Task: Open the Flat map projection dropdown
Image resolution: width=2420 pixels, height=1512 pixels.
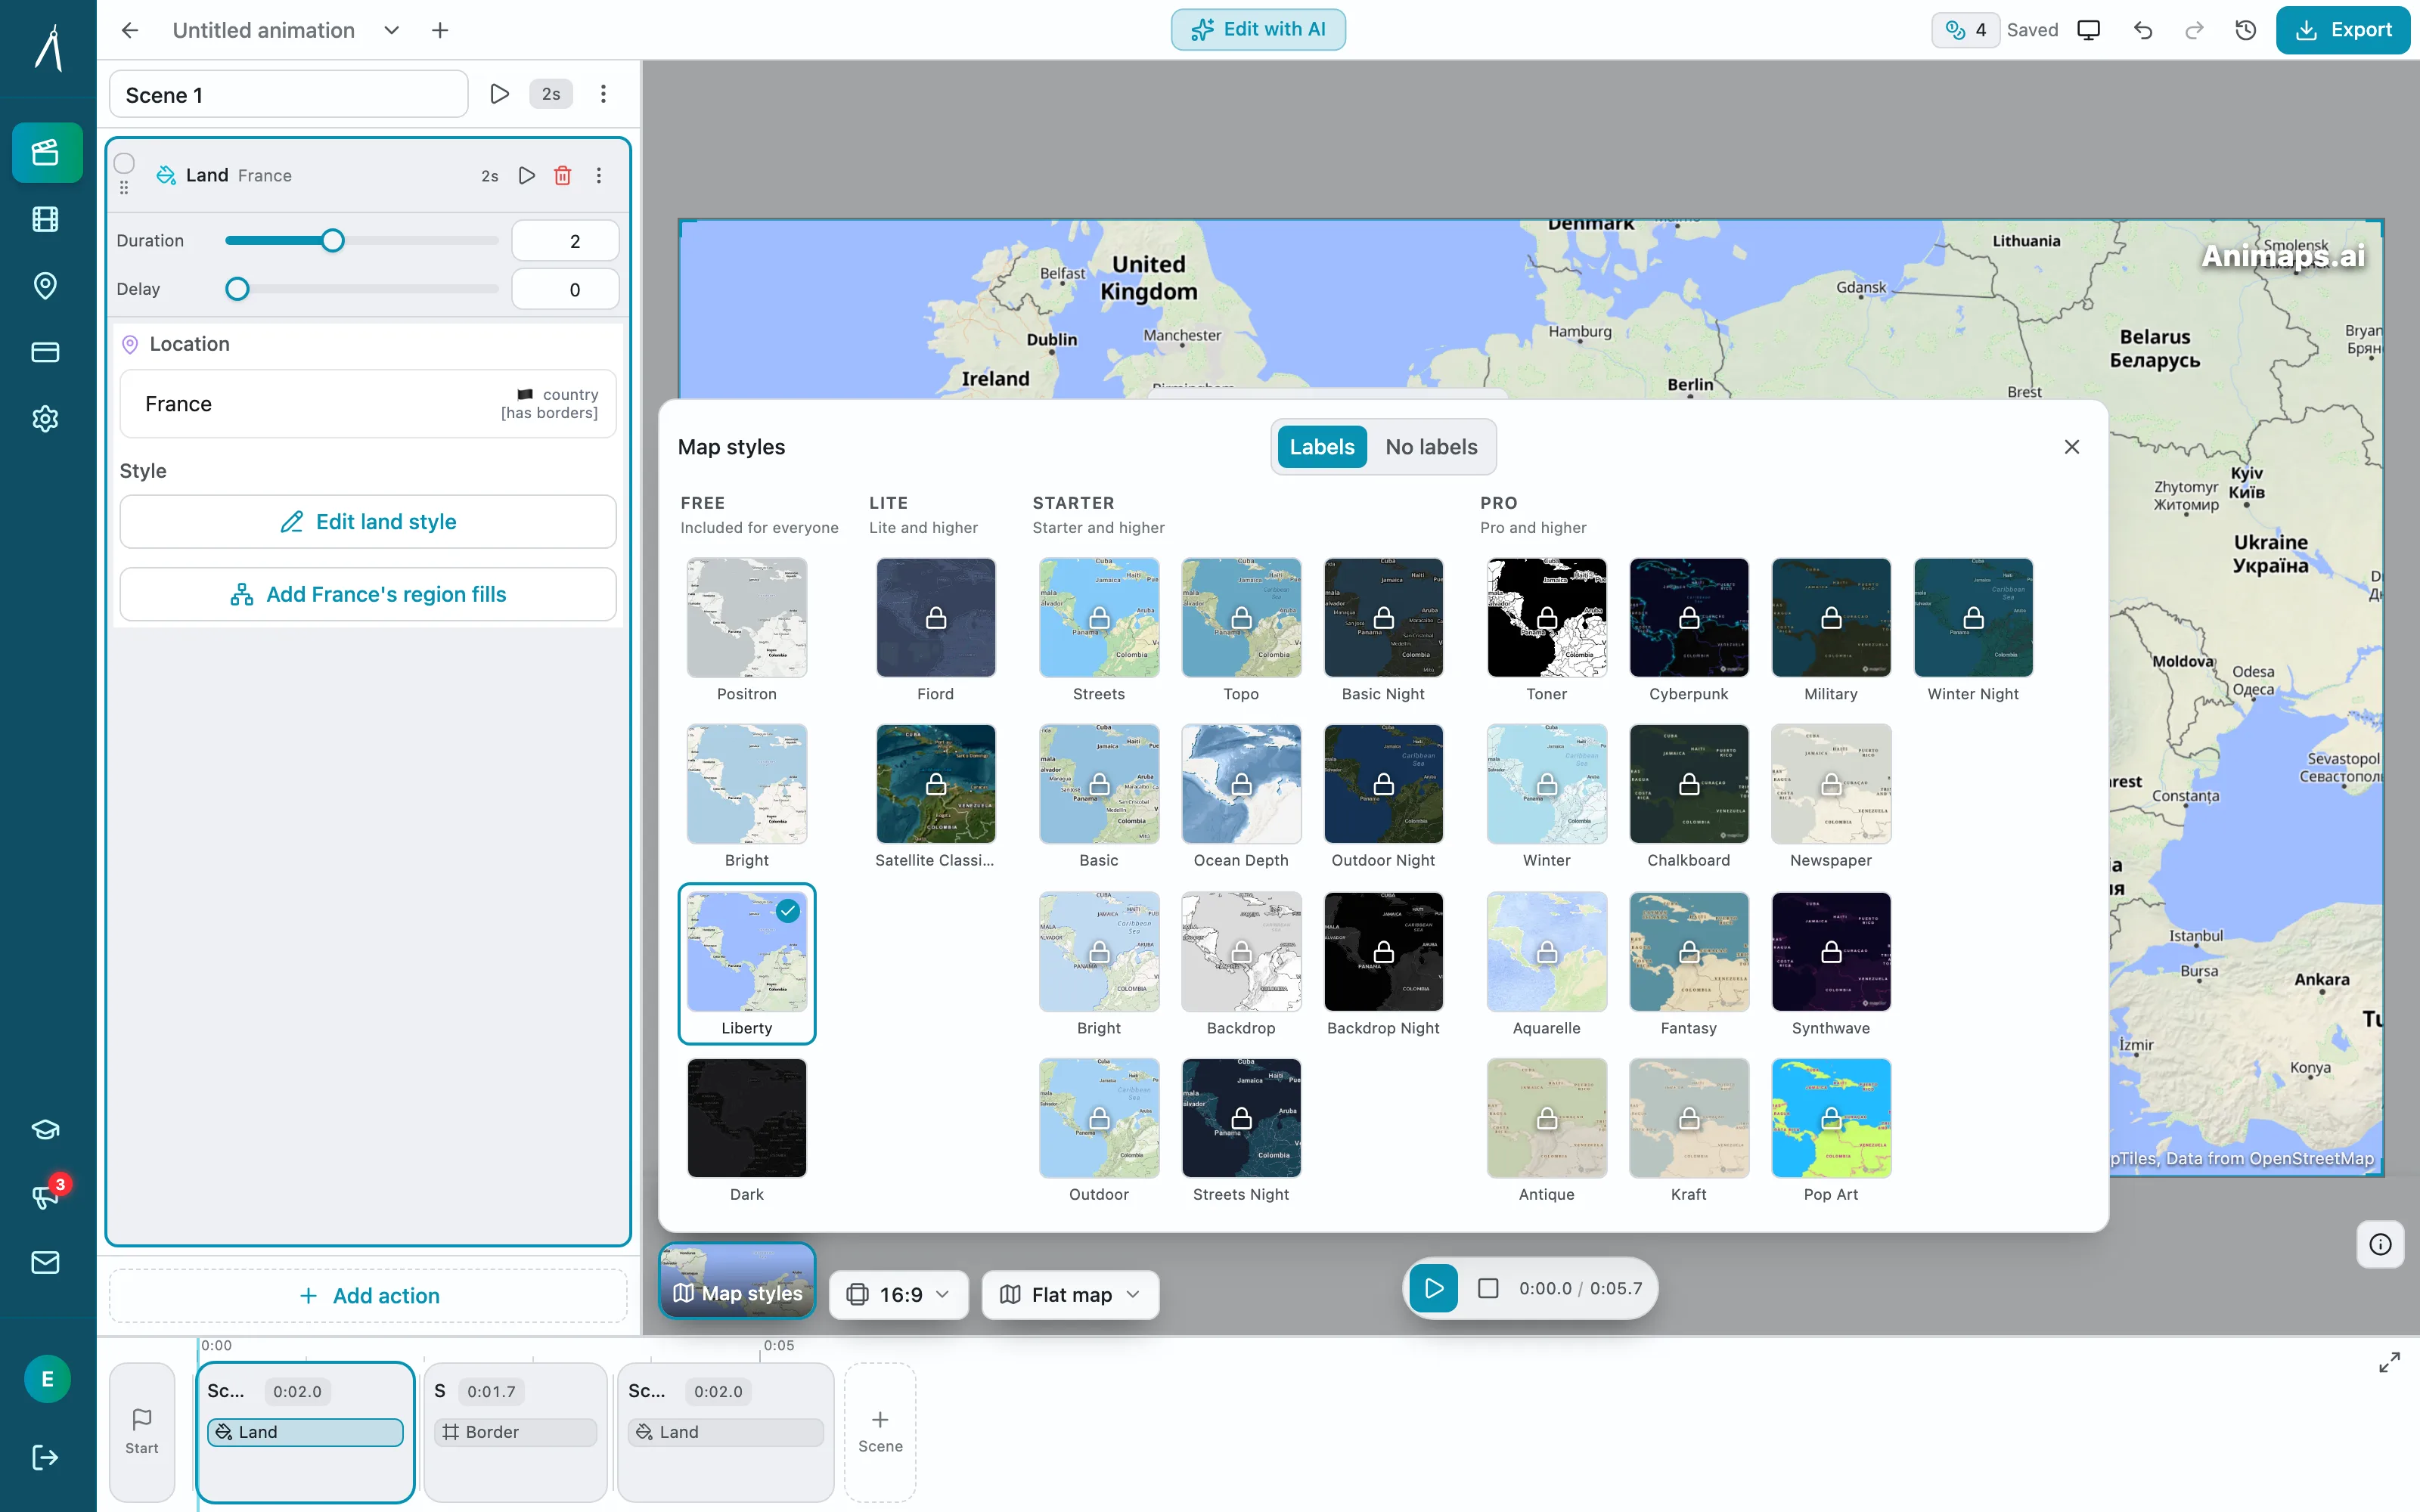Action: pos(1071,1295)
